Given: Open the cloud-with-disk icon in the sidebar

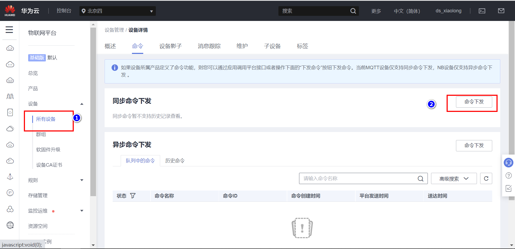Looking at the screenshot, I should (x=10, y=80).
